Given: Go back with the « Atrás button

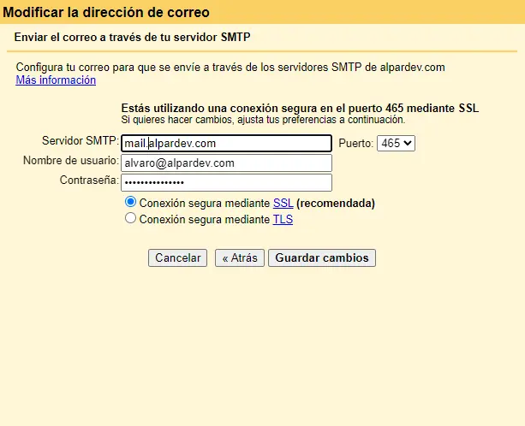Looking at the screenshot, I should point(239,257).
